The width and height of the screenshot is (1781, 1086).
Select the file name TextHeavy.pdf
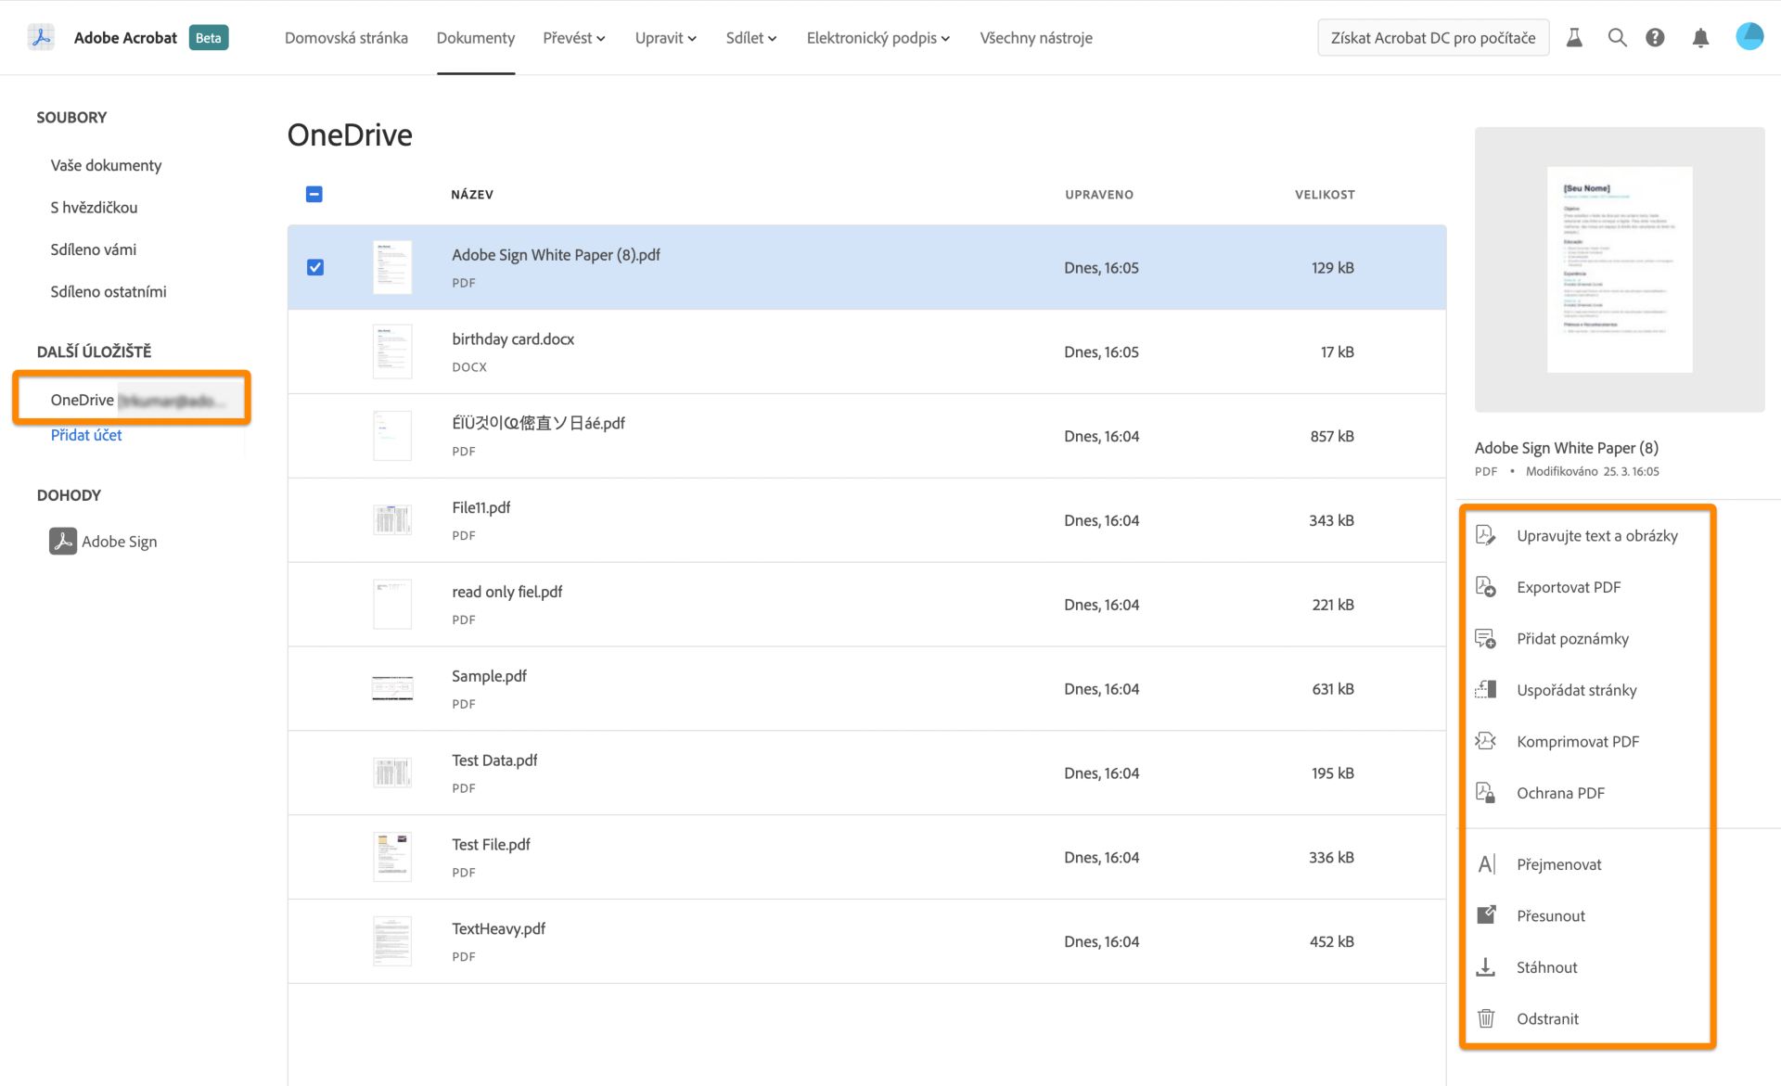(498, 928)
